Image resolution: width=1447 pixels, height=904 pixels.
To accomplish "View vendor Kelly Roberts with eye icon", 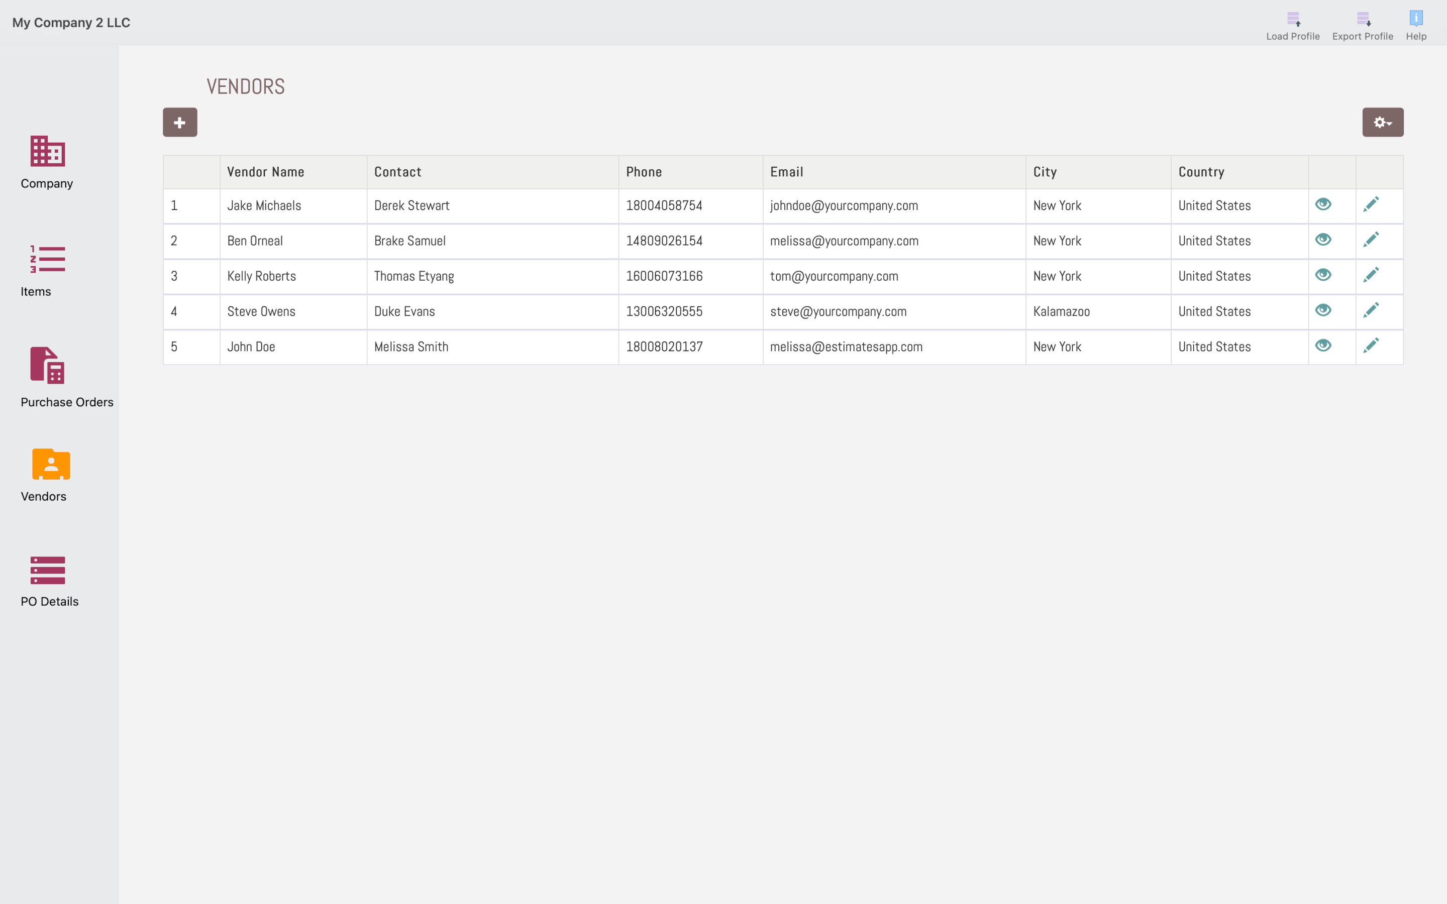I will (1323, 275).
